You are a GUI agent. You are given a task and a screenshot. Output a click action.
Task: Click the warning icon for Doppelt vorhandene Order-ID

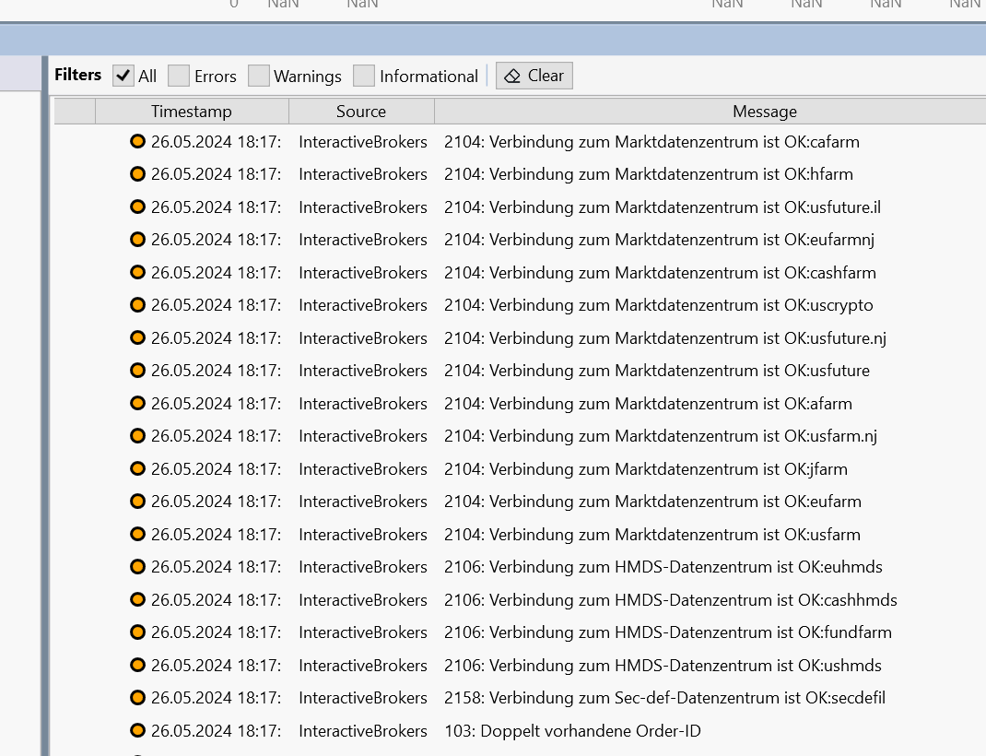pyautogui.click(x=137, y=731)
